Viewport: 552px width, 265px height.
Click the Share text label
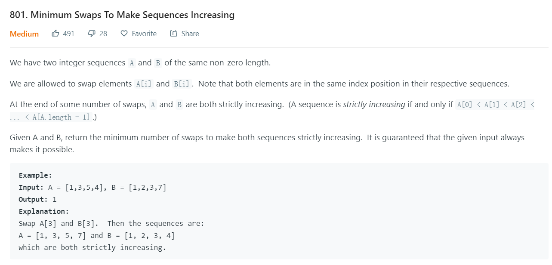[190, 34]
